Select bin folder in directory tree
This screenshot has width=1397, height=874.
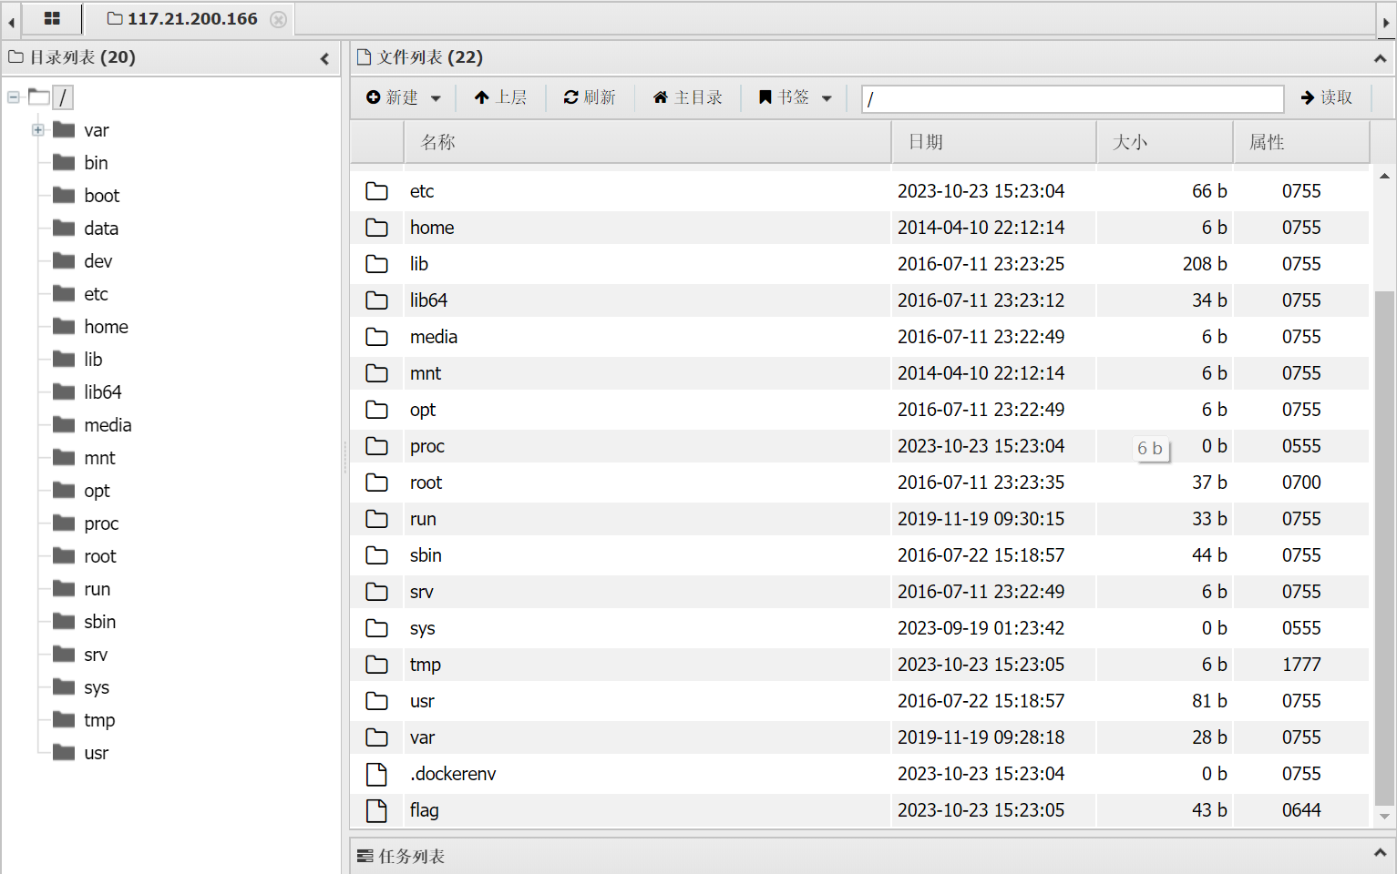[x=96, y=163]
